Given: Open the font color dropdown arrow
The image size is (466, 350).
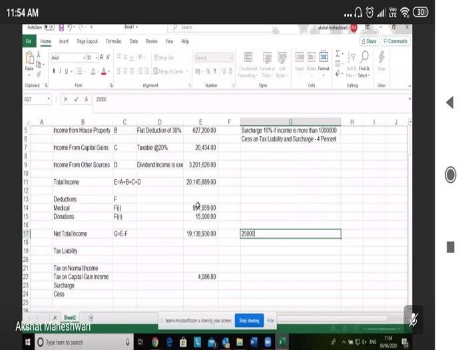Looking at the screenshot, I should (x=109, y=71).
